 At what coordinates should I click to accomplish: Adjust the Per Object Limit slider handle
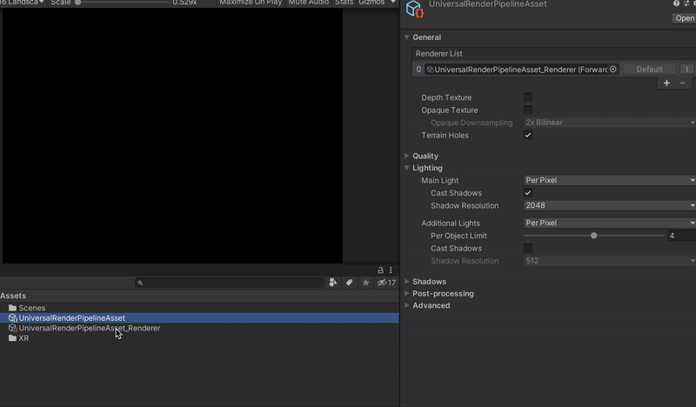[x=594, y=236]
